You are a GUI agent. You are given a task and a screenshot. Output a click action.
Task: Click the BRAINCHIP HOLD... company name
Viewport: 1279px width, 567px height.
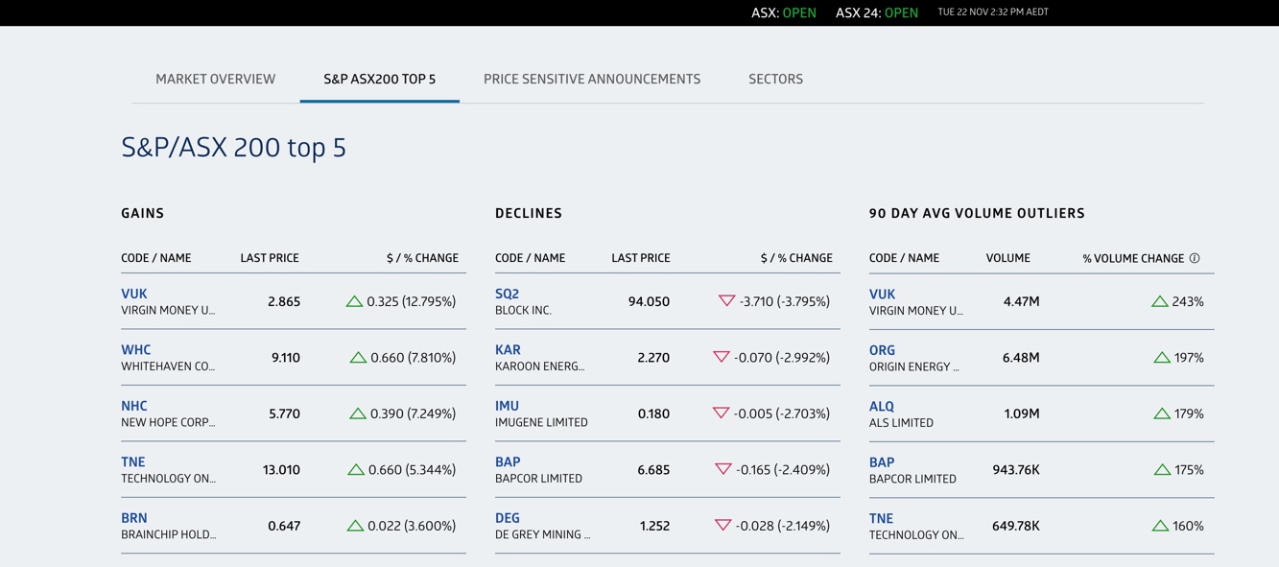tap(169, 535)
